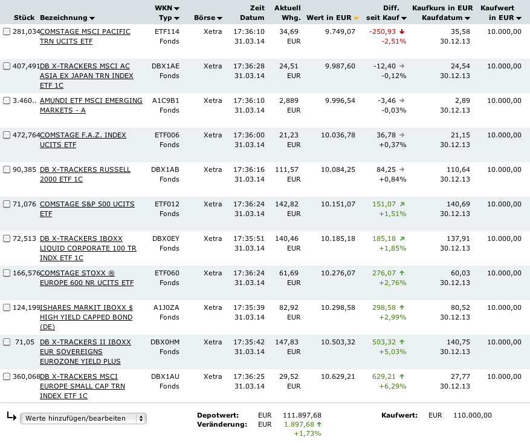This screenshot has height=443, width=530.
Task: Open COMSTAGE F.A.Z. INDEX UCITS ETF link
Action: point(83,140)
